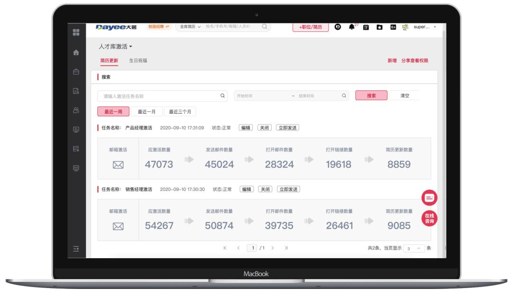The height and width of the screenshot is (298, 513).
Task: Open the 全库简历 search scope dropdown
Action: [x=190, y=27]
